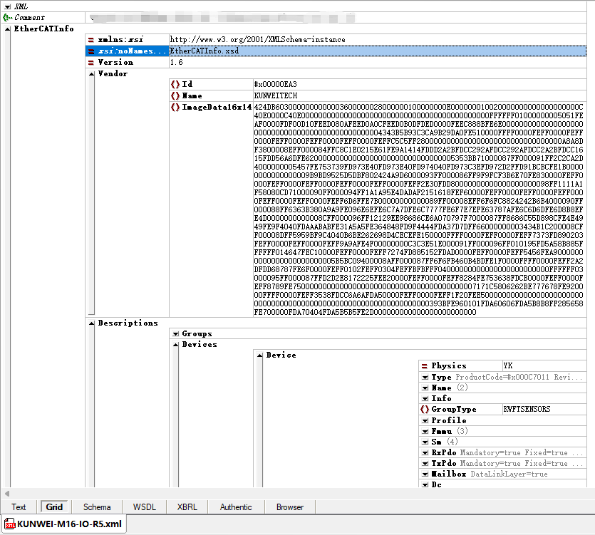Collapse the EtherCATInfo element arrow
The image size is (595, 535).
coord(7,28)
